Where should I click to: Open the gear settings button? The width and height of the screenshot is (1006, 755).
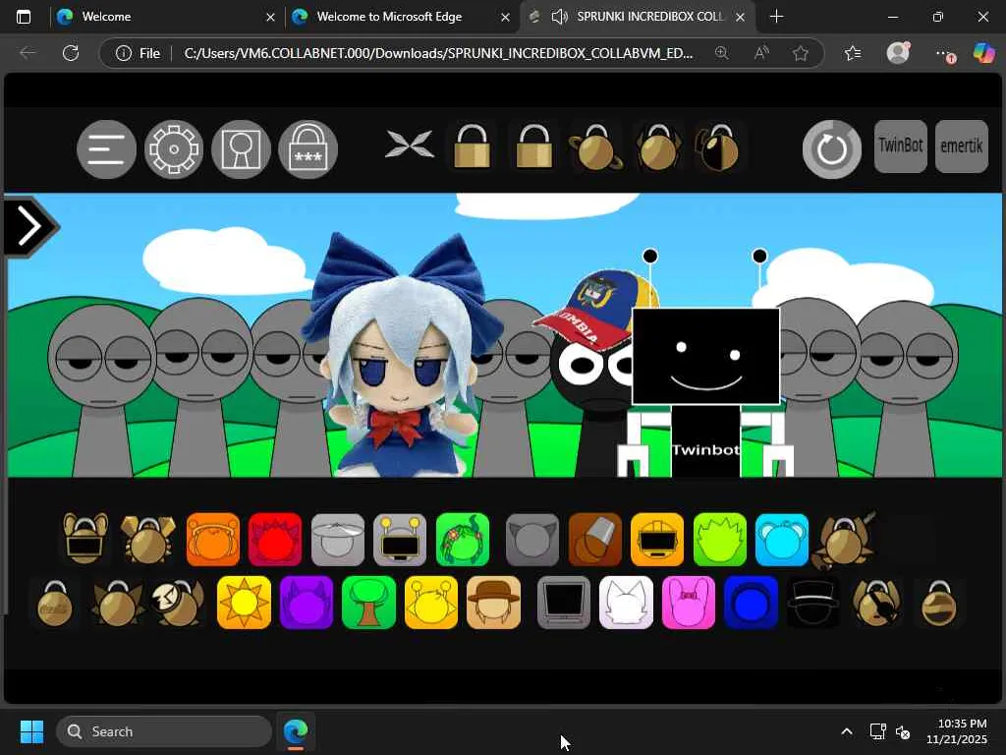pyautogui.click(x=174, y=149)
